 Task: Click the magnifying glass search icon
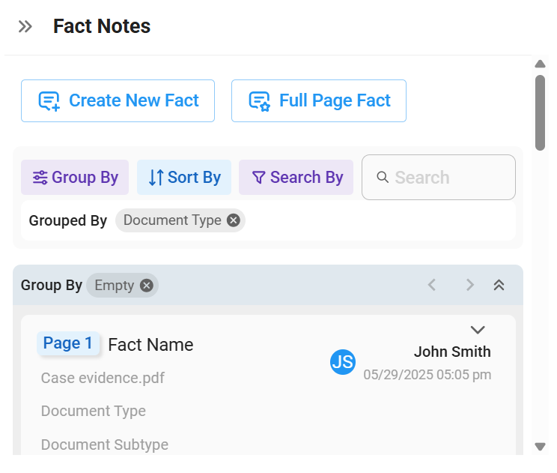pyautogui.click(x=383, y=177)
